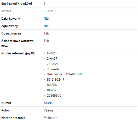Select Z dodatkową warstwą zew. label
Screen dimensions: 138x121
tap(17, 43)
